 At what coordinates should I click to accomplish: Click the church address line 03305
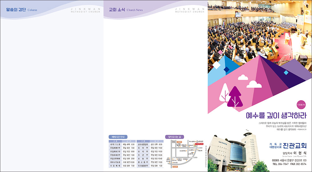point(289,160)
